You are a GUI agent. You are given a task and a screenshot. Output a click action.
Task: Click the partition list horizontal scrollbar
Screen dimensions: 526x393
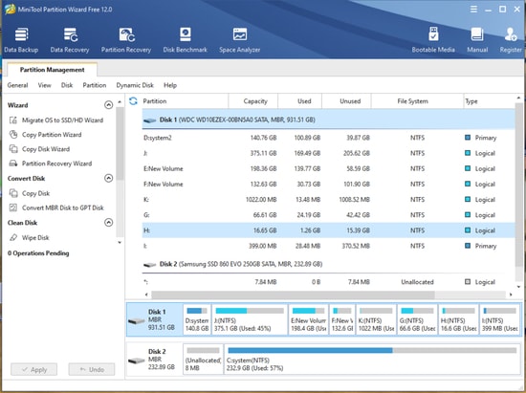[293, 295]
